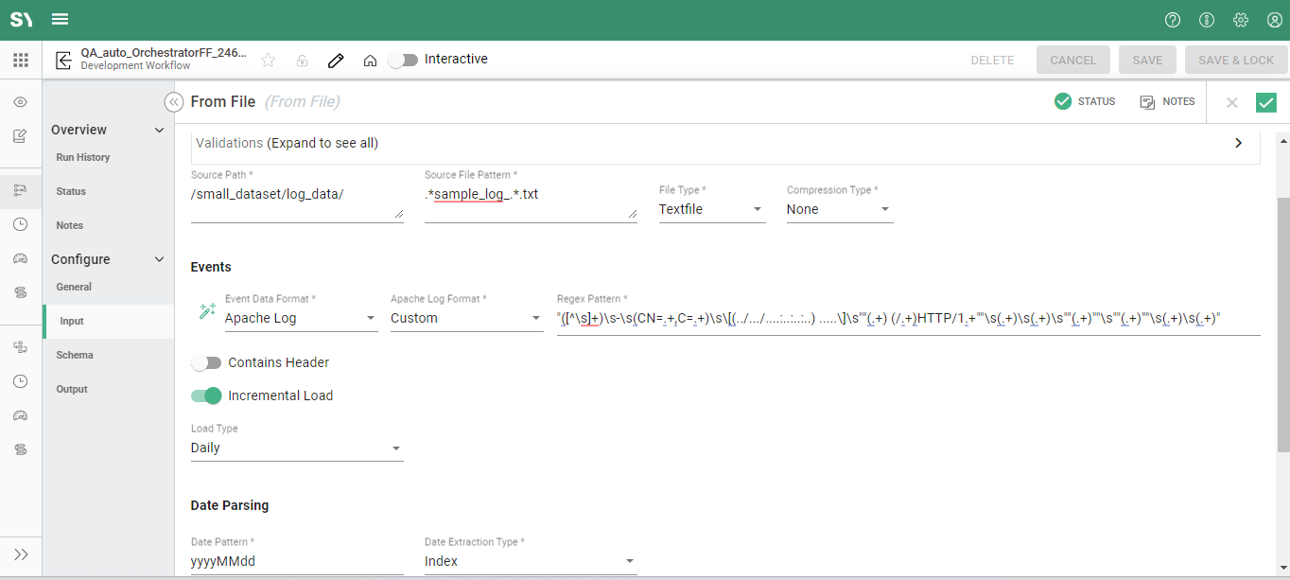Click the Date Pattern field
The height and width of the screenshot is (580, 1290).
(x=297, y=561)
